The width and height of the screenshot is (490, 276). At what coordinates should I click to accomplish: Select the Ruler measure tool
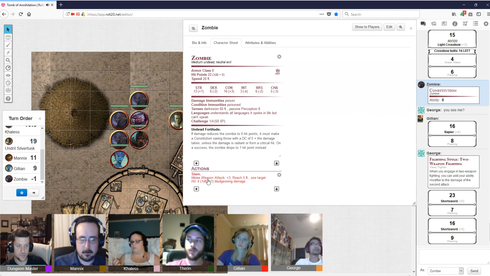tap(8, 68)
